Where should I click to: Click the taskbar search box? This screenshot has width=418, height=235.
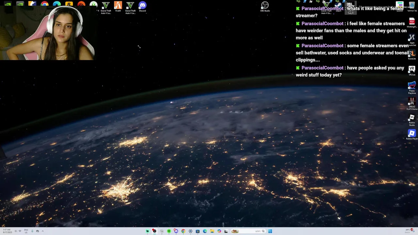point(248,231)
